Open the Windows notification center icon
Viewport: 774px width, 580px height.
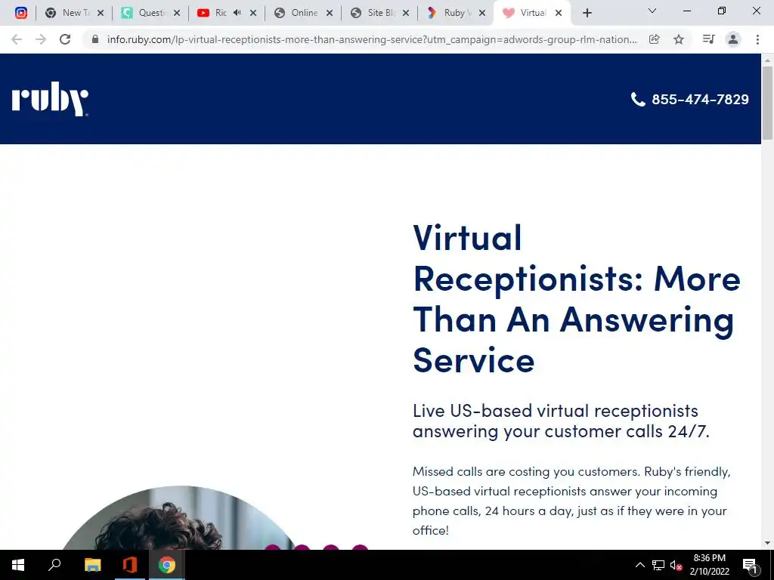[750, 565]
